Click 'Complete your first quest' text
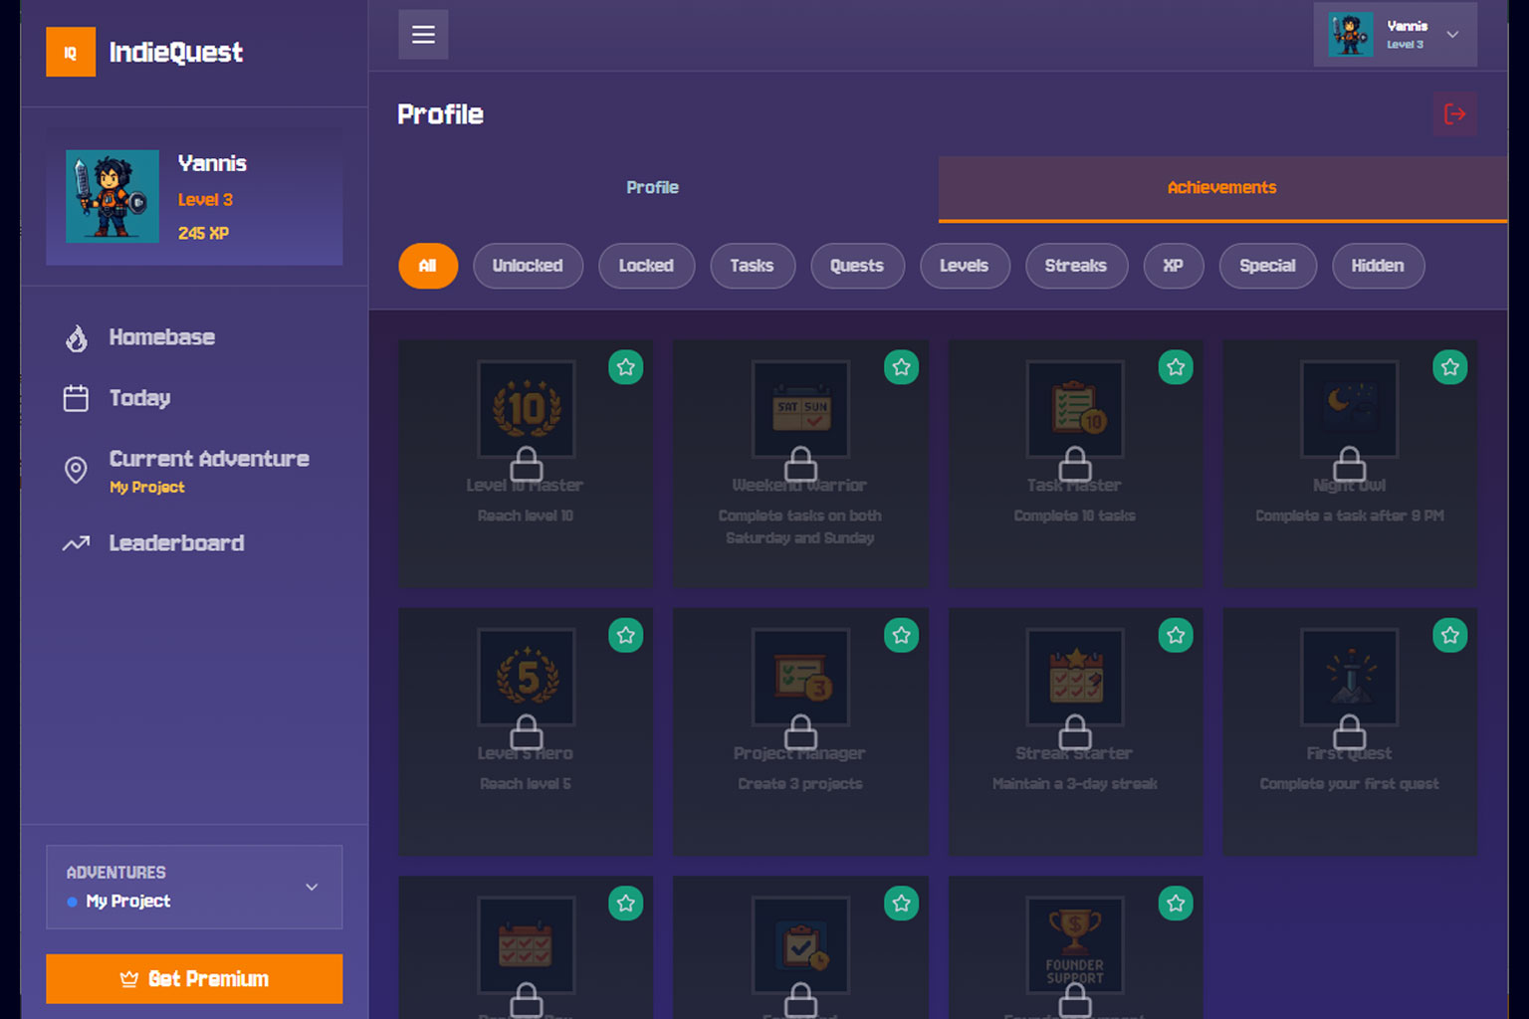The width and height of the screenshot is (1529, 1019). (1349, 784)
